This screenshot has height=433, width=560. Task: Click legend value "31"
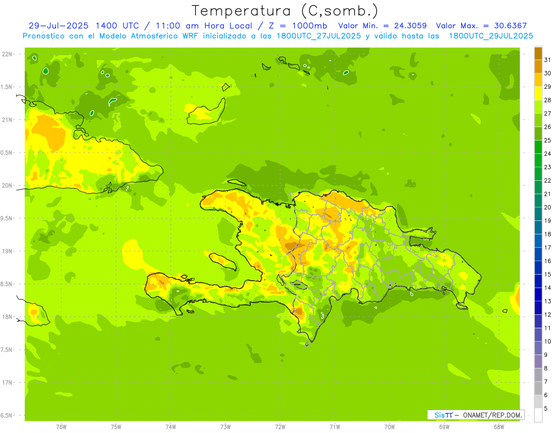pyautogui.click(x=547, y=60)
